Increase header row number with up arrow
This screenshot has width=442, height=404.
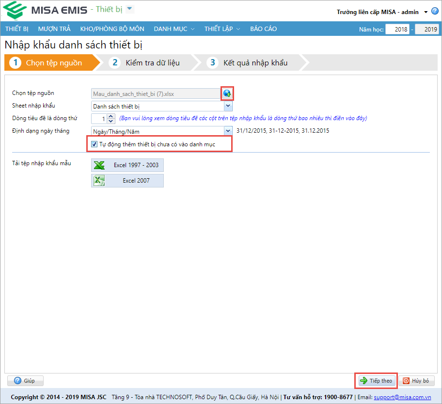click(111, 116)
